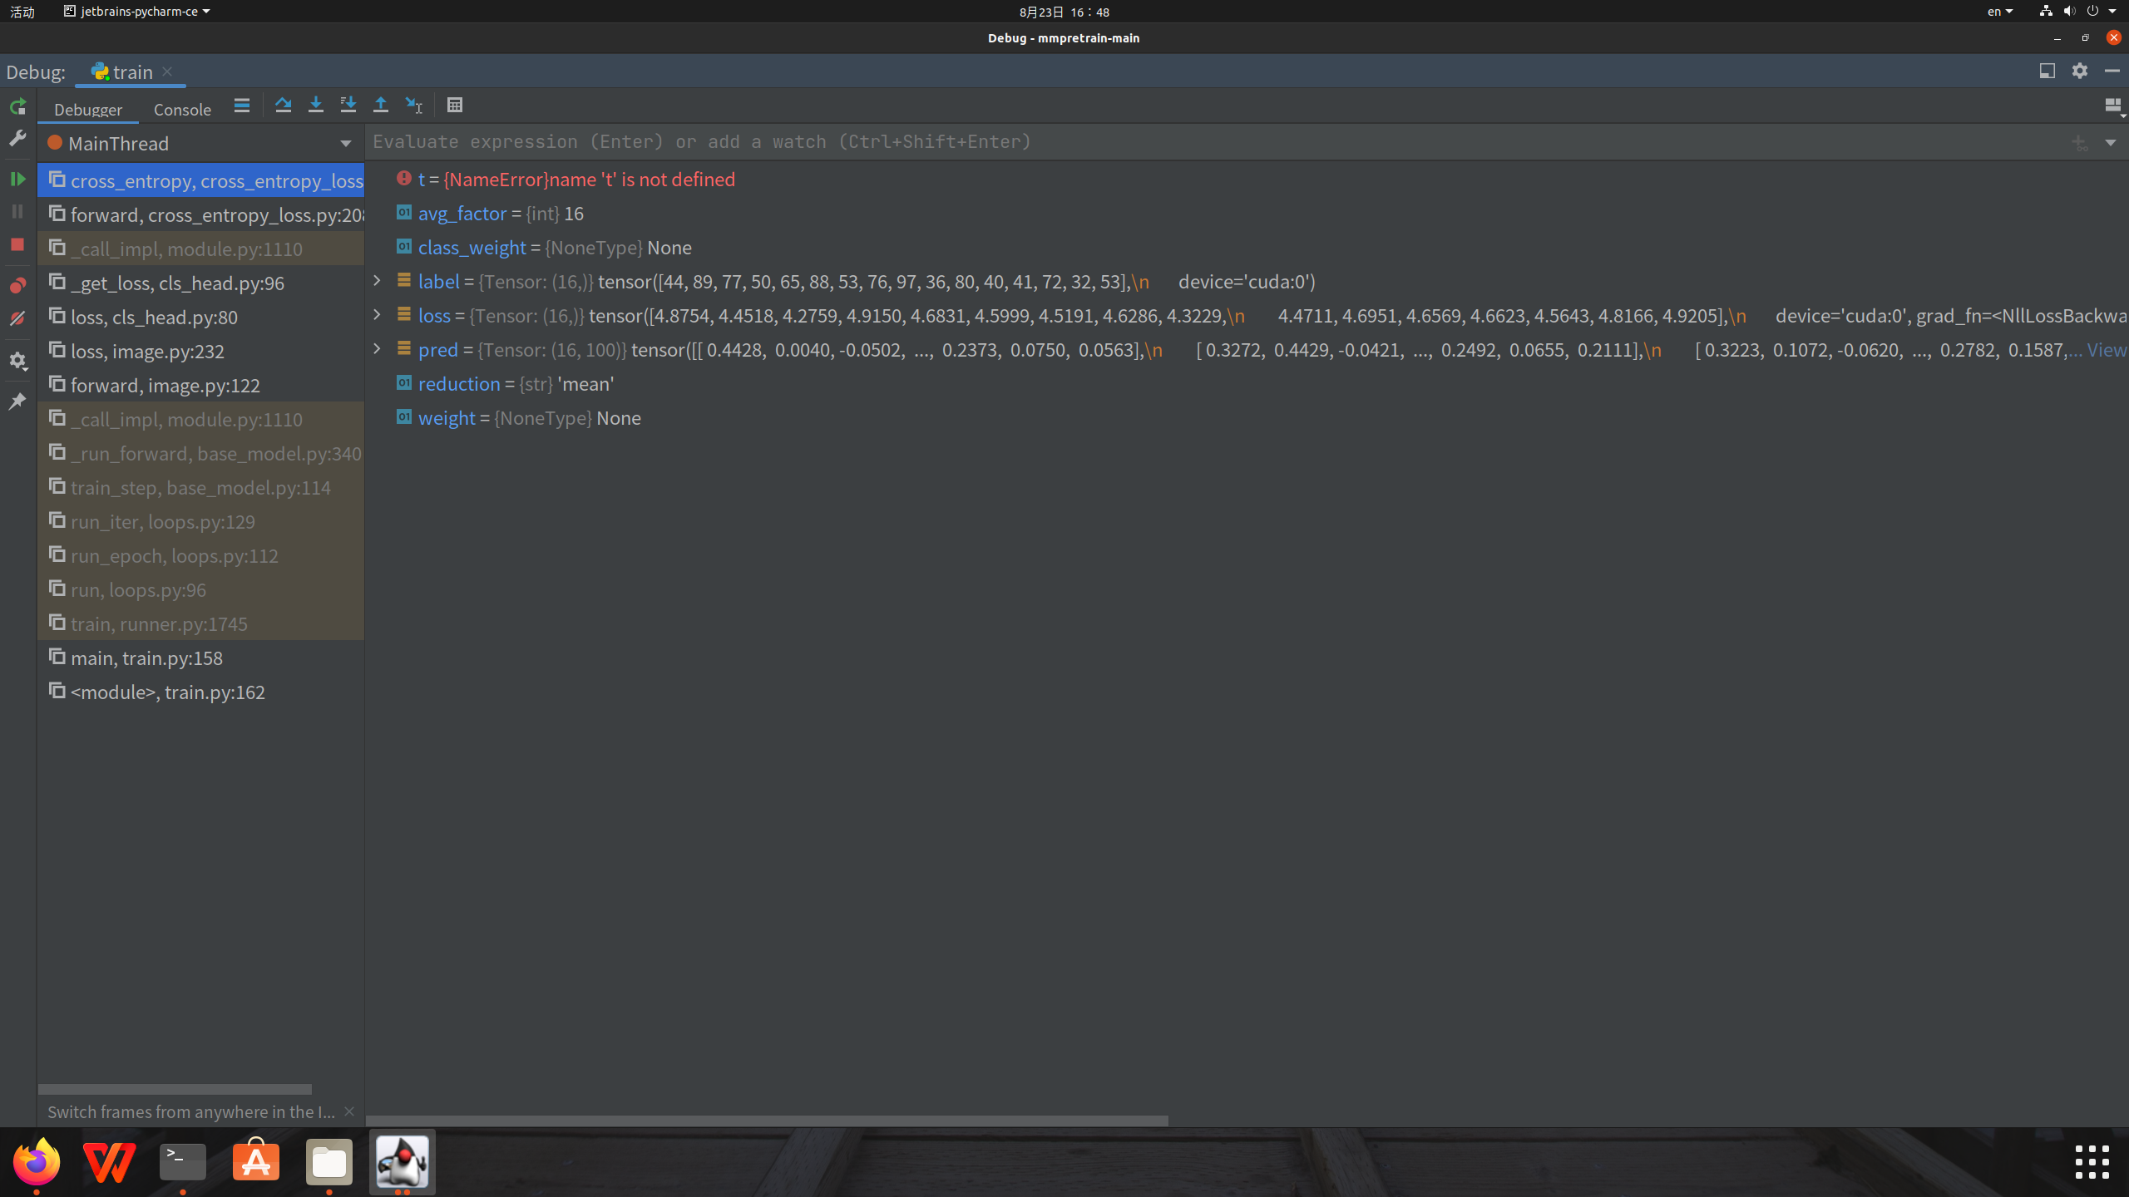The width and height of the screenshot is (2129, 1197).
Task: Click the run_epoch loops.py:112 frame
Action: click(x=175, y=555)
